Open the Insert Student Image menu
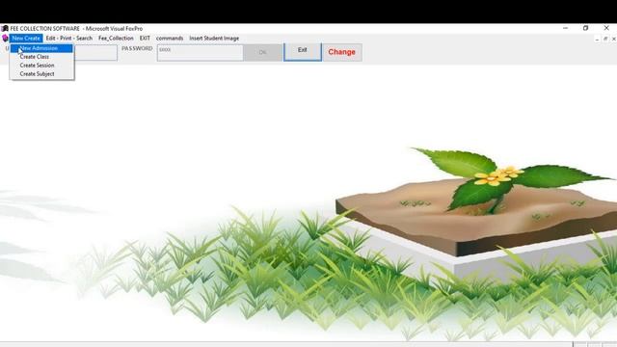The width and height of the screenshot is (617, 347). point(214,39)
